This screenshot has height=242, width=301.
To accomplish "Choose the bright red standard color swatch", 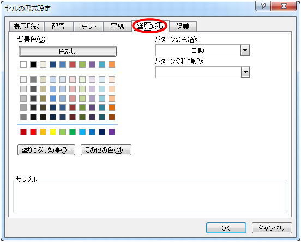I will [x=33, y=132].
